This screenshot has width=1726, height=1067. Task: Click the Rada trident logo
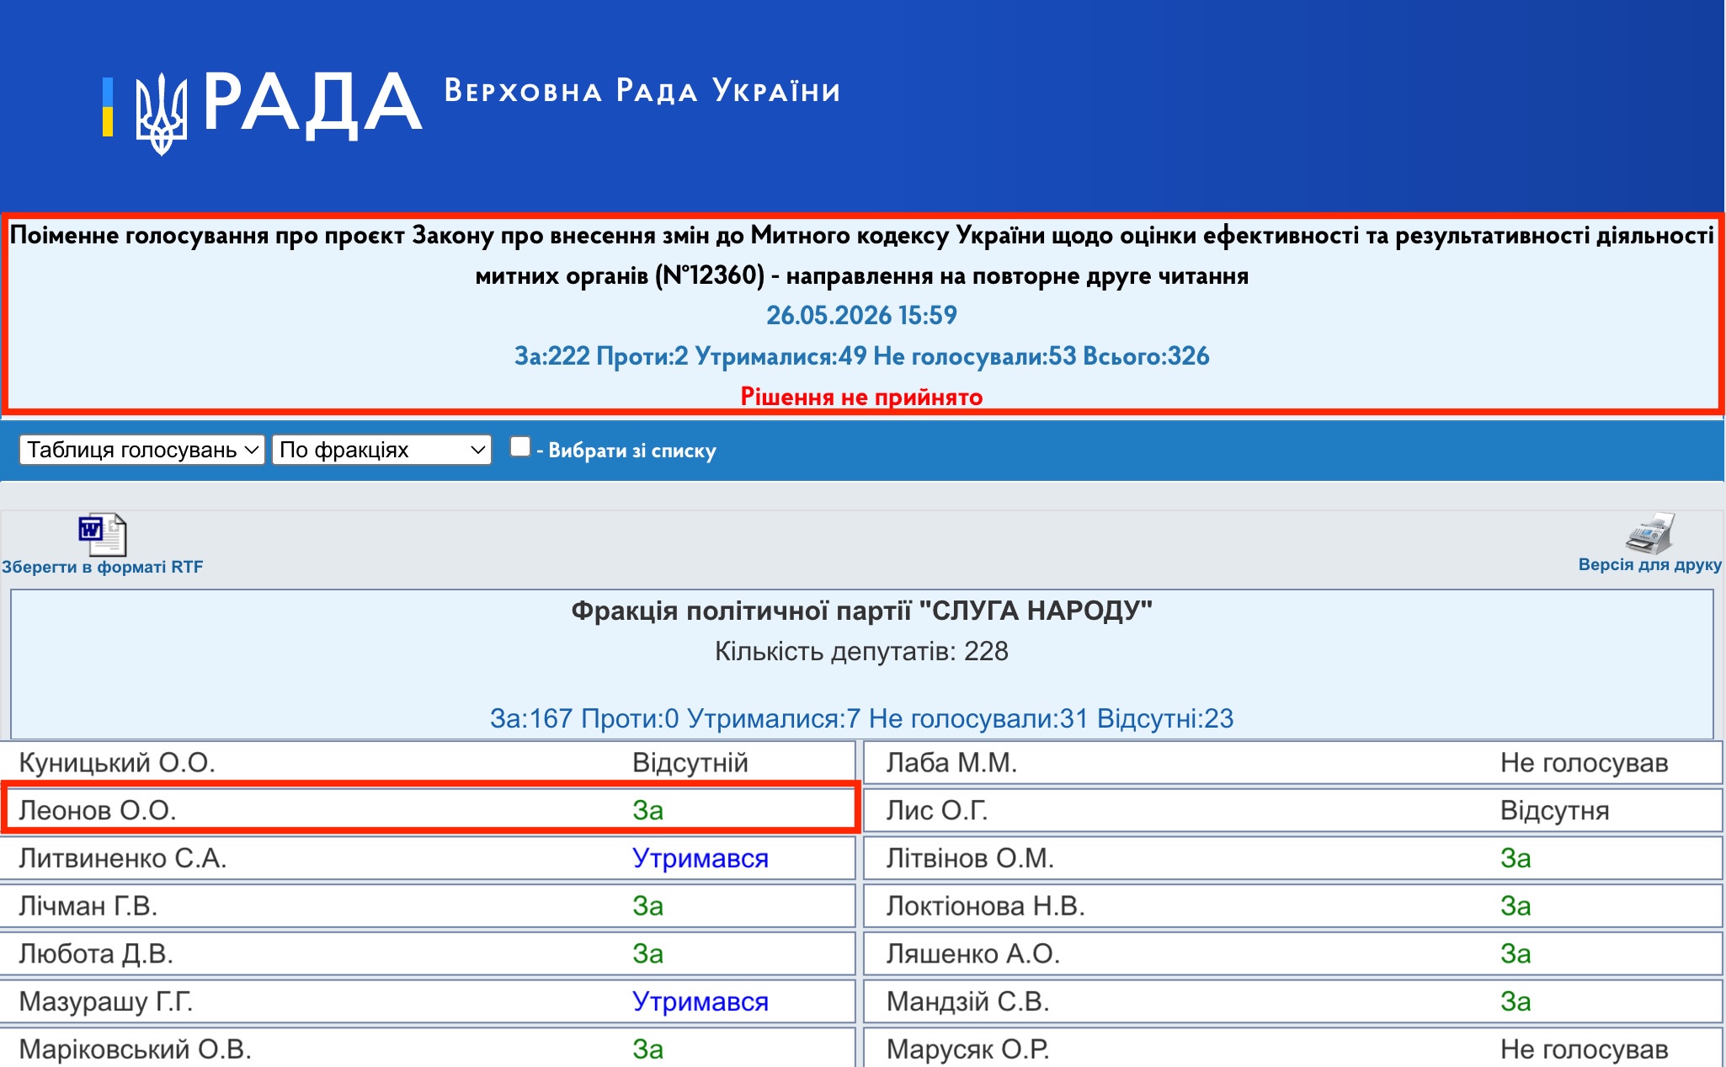[x=160, y=113]
